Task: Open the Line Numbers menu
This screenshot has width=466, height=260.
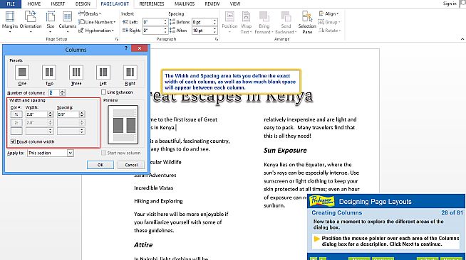Action: 97,22
